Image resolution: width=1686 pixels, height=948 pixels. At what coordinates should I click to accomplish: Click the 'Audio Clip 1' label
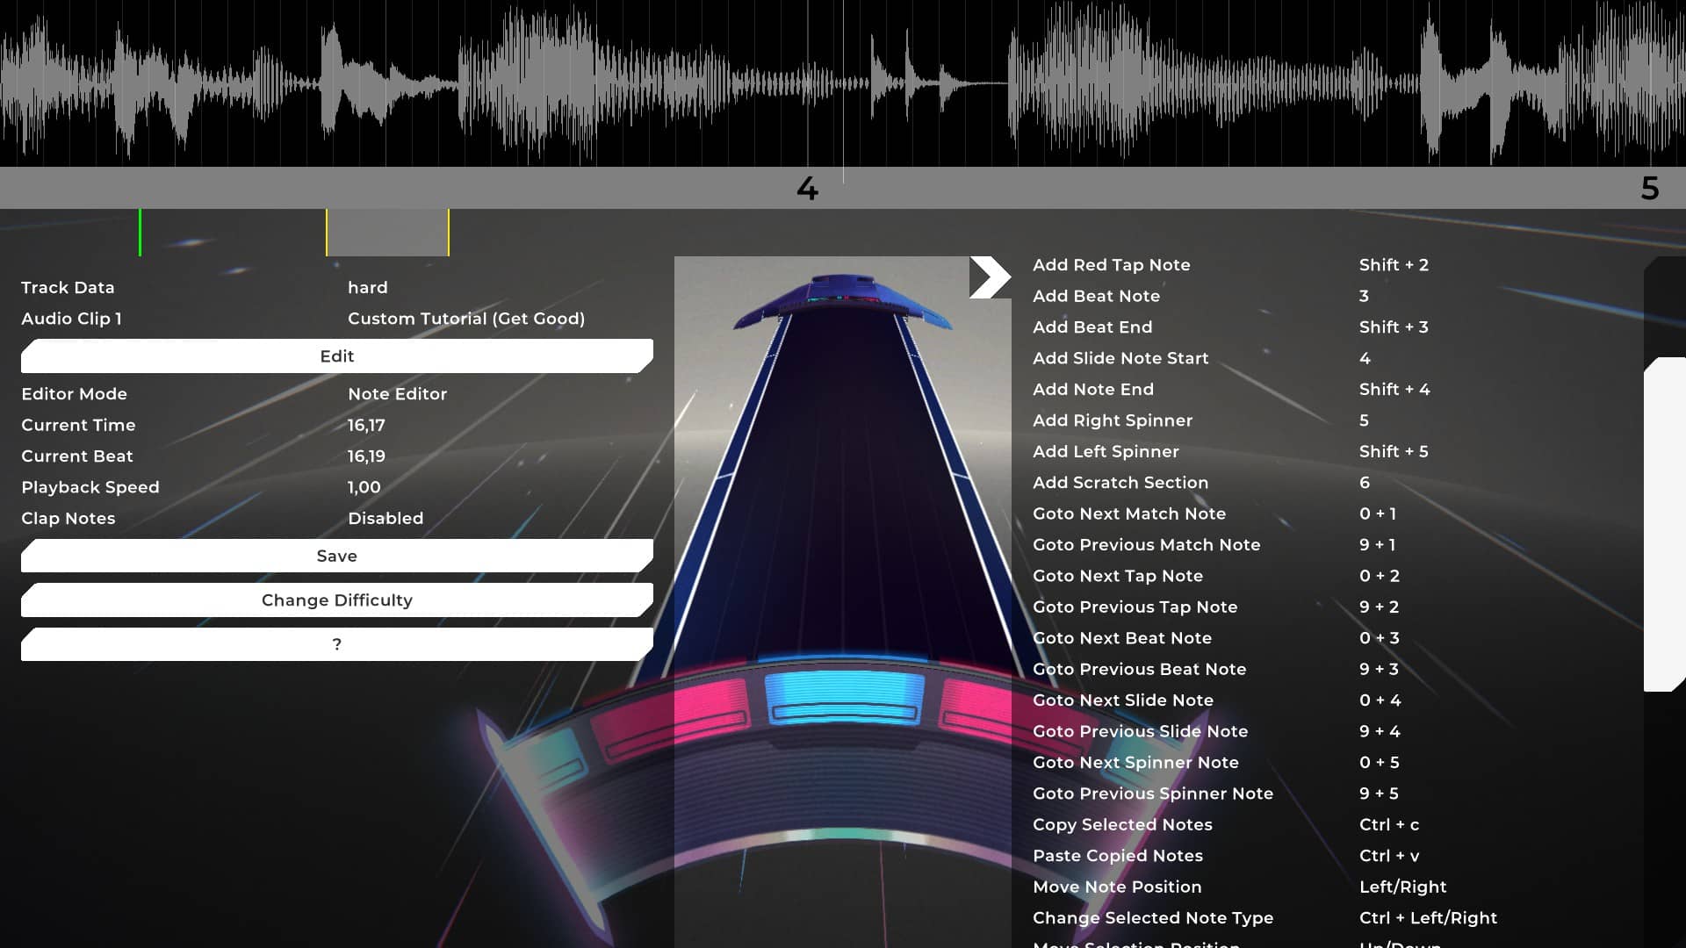click(x=71, y=319)
